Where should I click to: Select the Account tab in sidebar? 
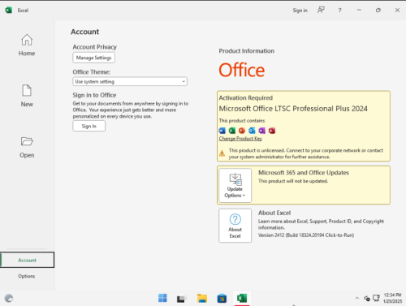coord(27,260)
